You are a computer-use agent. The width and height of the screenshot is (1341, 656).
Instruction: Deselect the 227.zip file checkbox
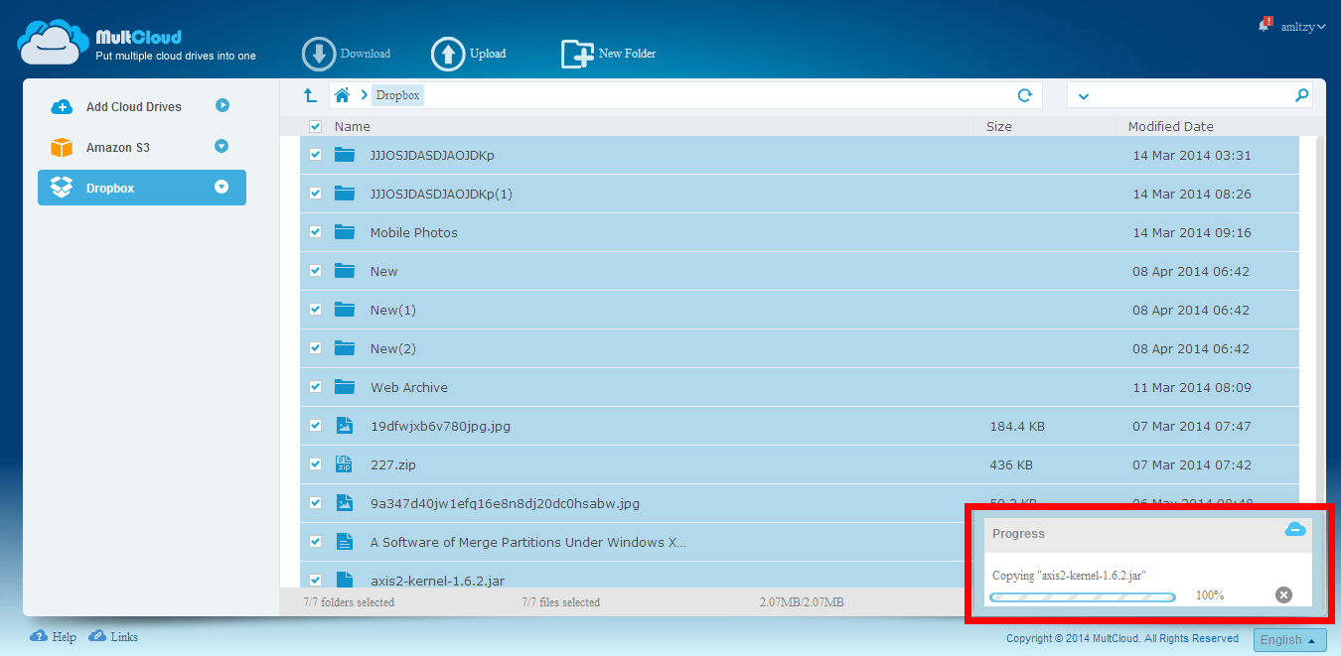tap(315, 463)
